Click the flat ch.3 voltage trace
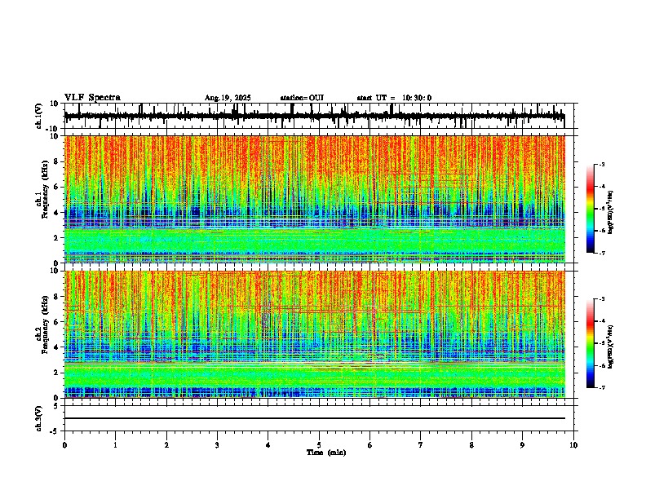Viewport: 646px width, 499px height. pyautogui.click(x=314, y=418)
